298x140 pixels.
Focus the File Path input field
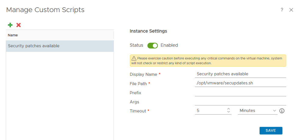tap(240, 83)
